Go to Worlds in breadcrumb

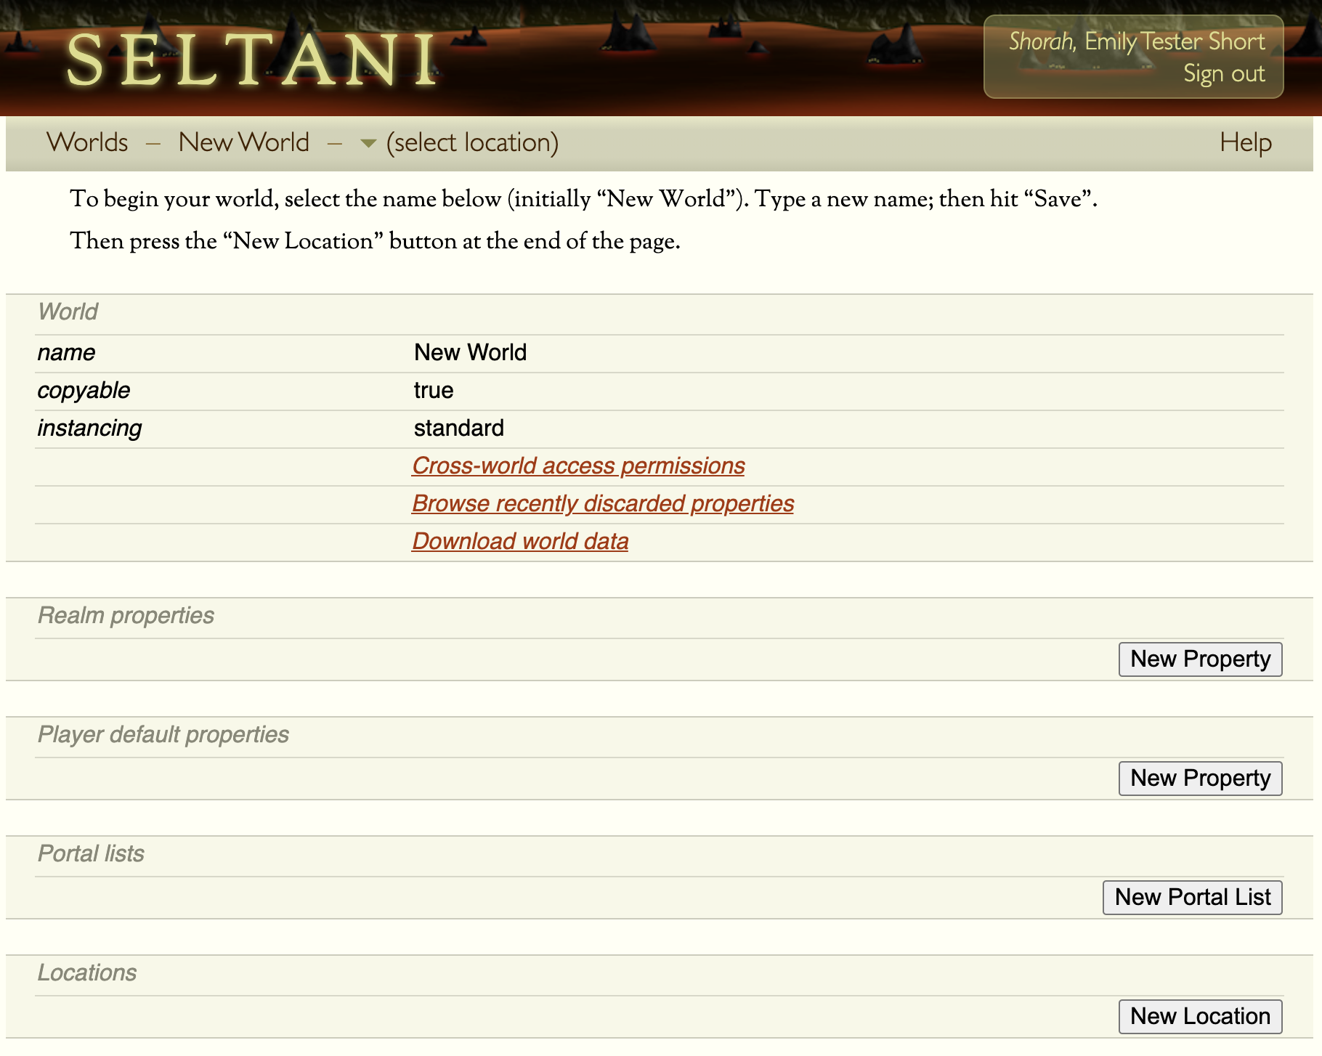[x=87, y=143]
